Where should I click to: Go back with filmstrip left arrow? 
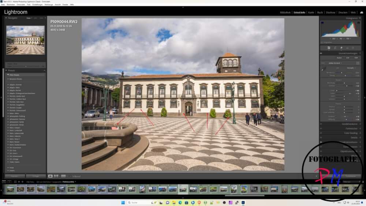coord(19,182)
